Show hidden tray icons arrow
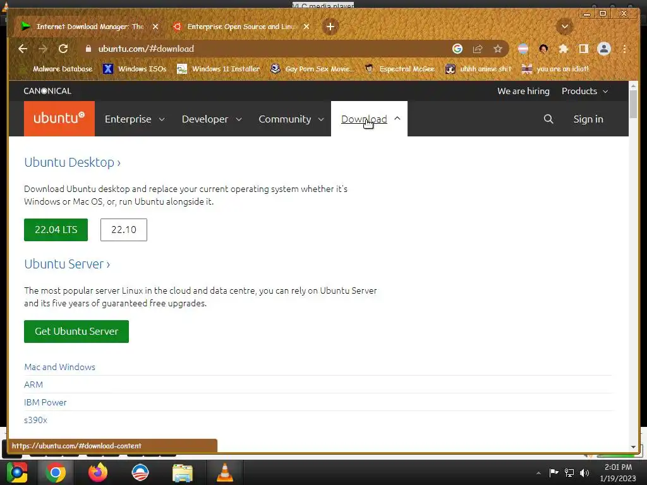The width and height of the screenshot is (647, 485). pos(538,473)
